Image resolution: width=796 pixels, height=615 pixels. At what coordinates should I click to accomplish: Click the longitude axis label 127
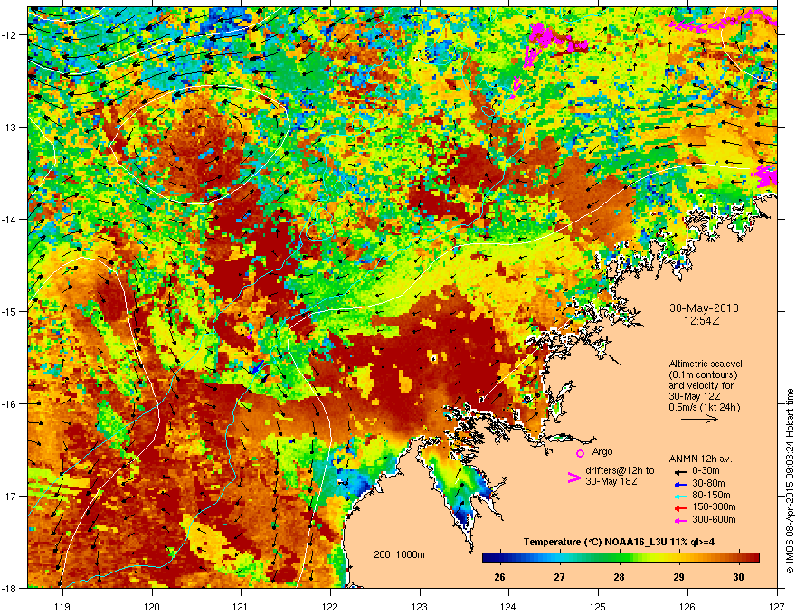tap(777, 606)
